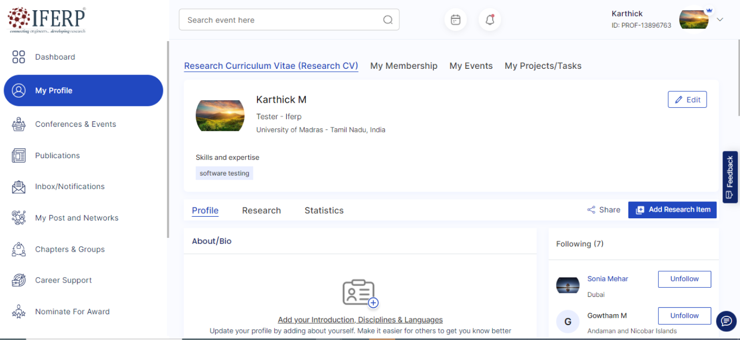The width and height of the screenshot is (740, 340).
Task: Click the add introduction card icon
Action: [x=360, y=294]
